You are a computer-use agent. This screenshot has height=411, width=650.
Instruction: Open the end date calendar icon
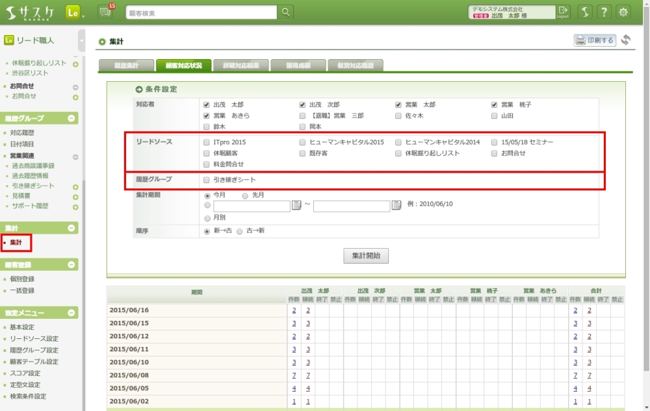coord(396,206)
